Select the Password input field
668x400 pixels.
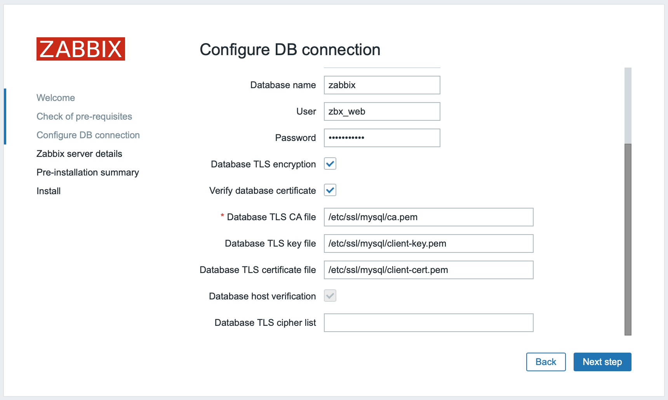382,138
